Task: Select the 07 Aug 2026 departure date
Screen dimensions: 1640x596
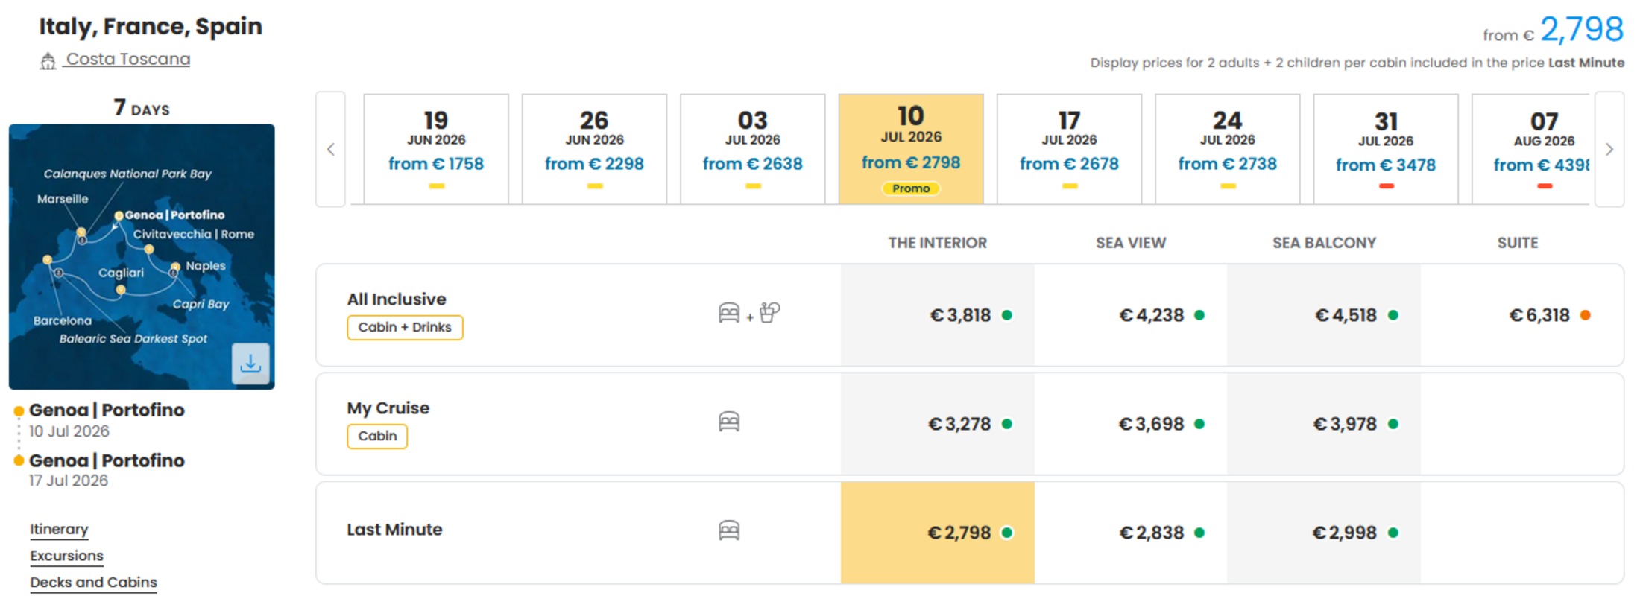Action: pyautogui.click(x=1531, y=149)
